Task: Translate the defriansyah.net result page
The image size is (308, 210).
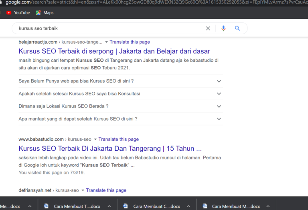Action: 106,190
